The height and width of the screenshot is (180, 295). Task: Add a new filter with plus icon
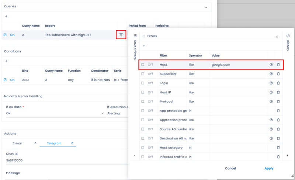point(144,46)
